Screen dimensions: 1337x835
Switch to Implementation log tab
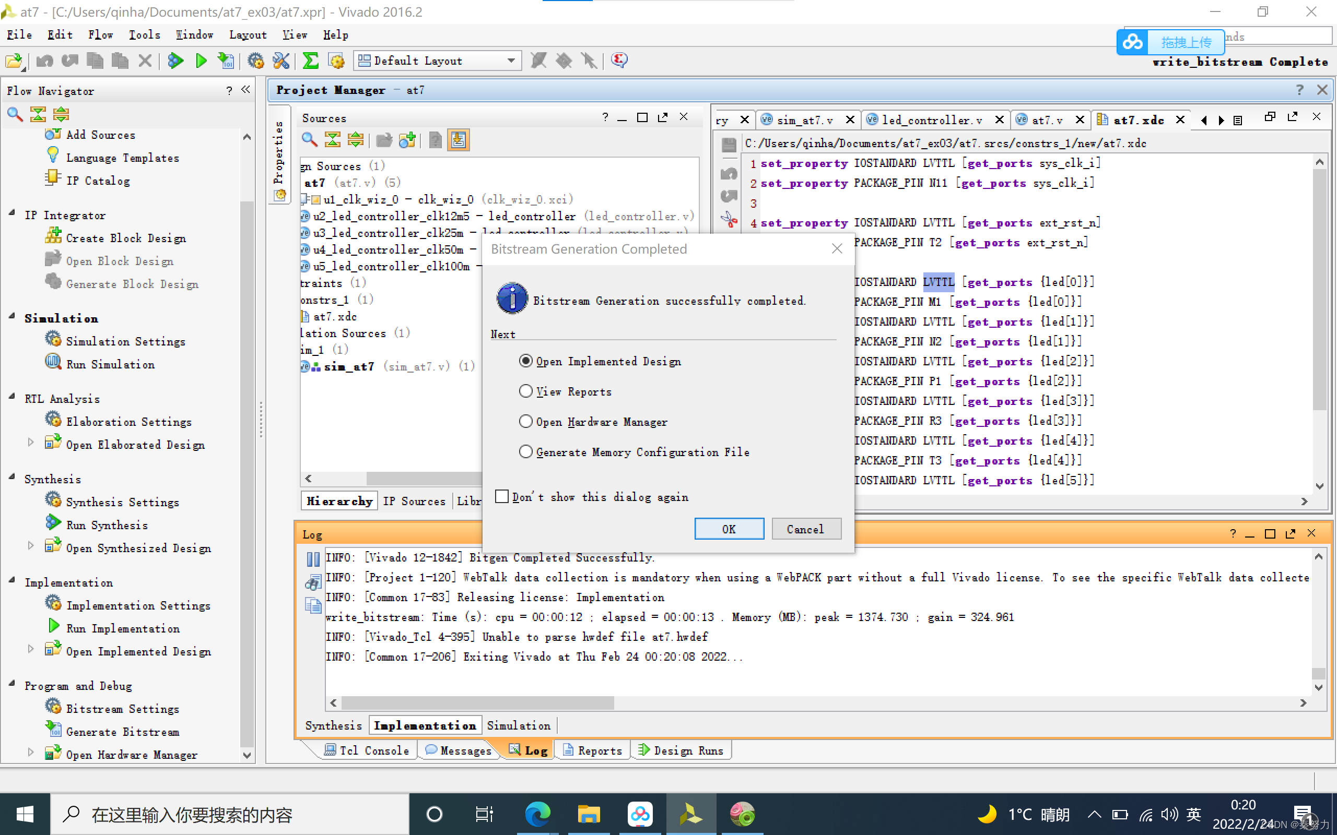point(425,725)
